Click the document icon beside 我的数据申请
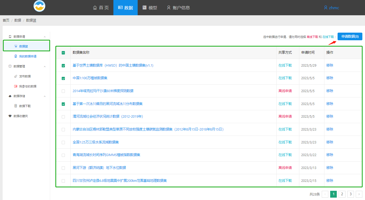Viewport: 365px width, 200px height. tap(16, 56)
